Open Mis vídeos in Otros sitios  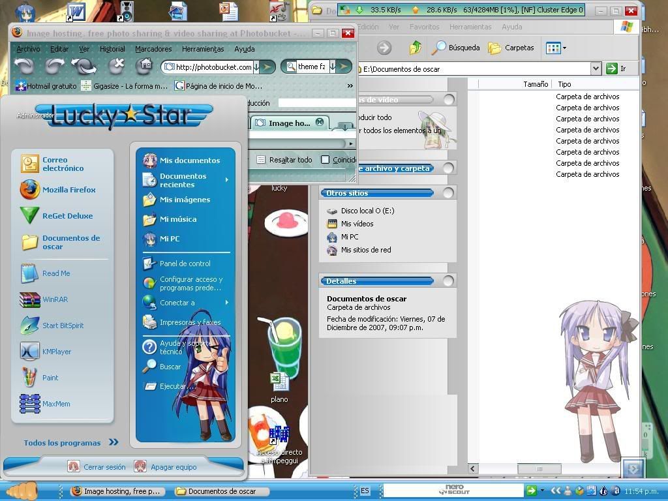click(x=350, y=224)
